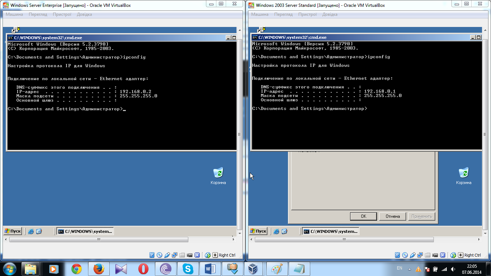Click optical disc indicator in Windows 2003 Standard VM
This screenshot has width=491, height=276.
point(405,255)
